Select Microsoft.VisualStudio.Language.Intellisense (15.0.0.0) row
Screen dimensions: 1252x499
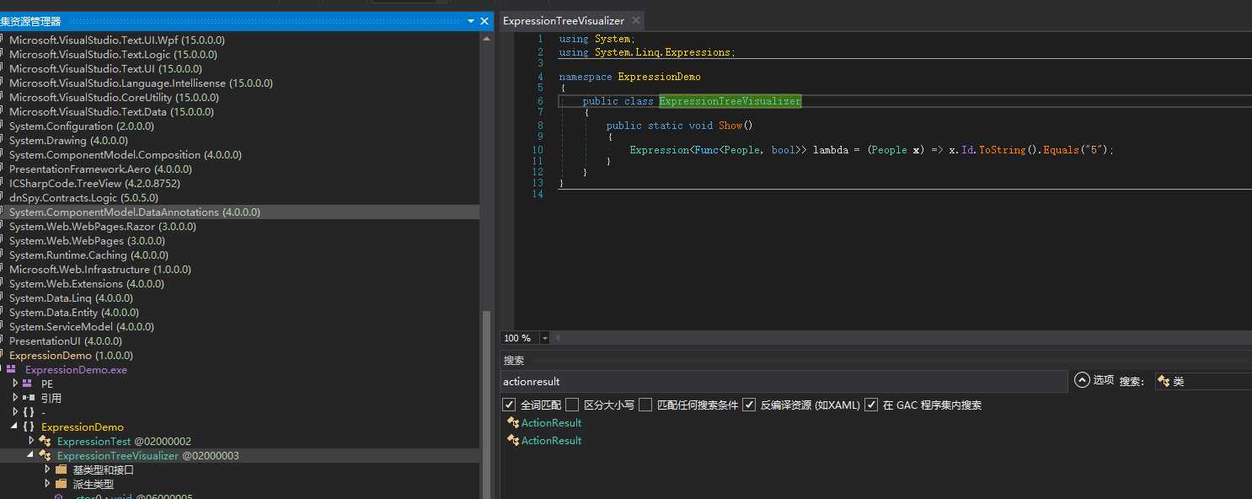(240, 83)
